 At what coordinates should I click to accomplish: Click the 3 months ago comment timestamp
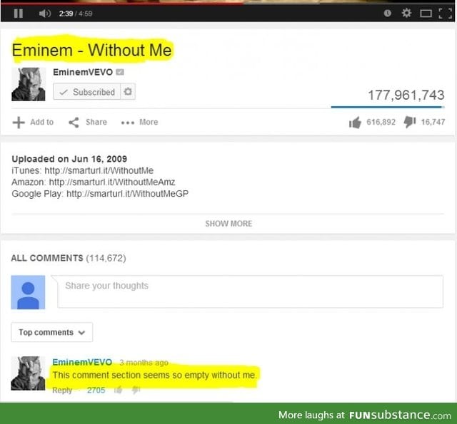pyautogui.click(x=144, y=363)
